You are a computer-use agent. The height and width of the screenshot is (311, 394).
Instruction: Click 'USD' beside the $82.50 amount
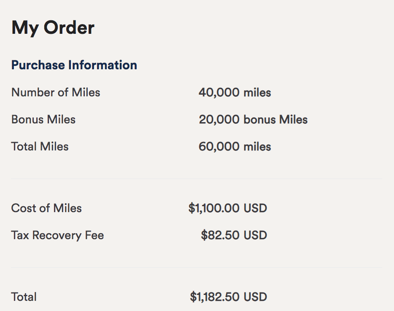tap(255, 235)
